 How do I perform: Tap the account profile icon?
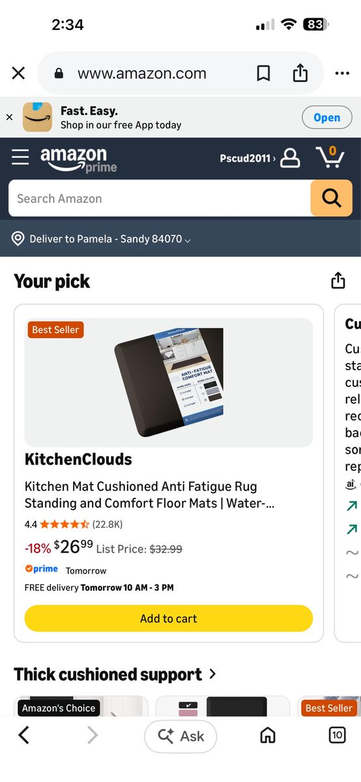point(290,158)
